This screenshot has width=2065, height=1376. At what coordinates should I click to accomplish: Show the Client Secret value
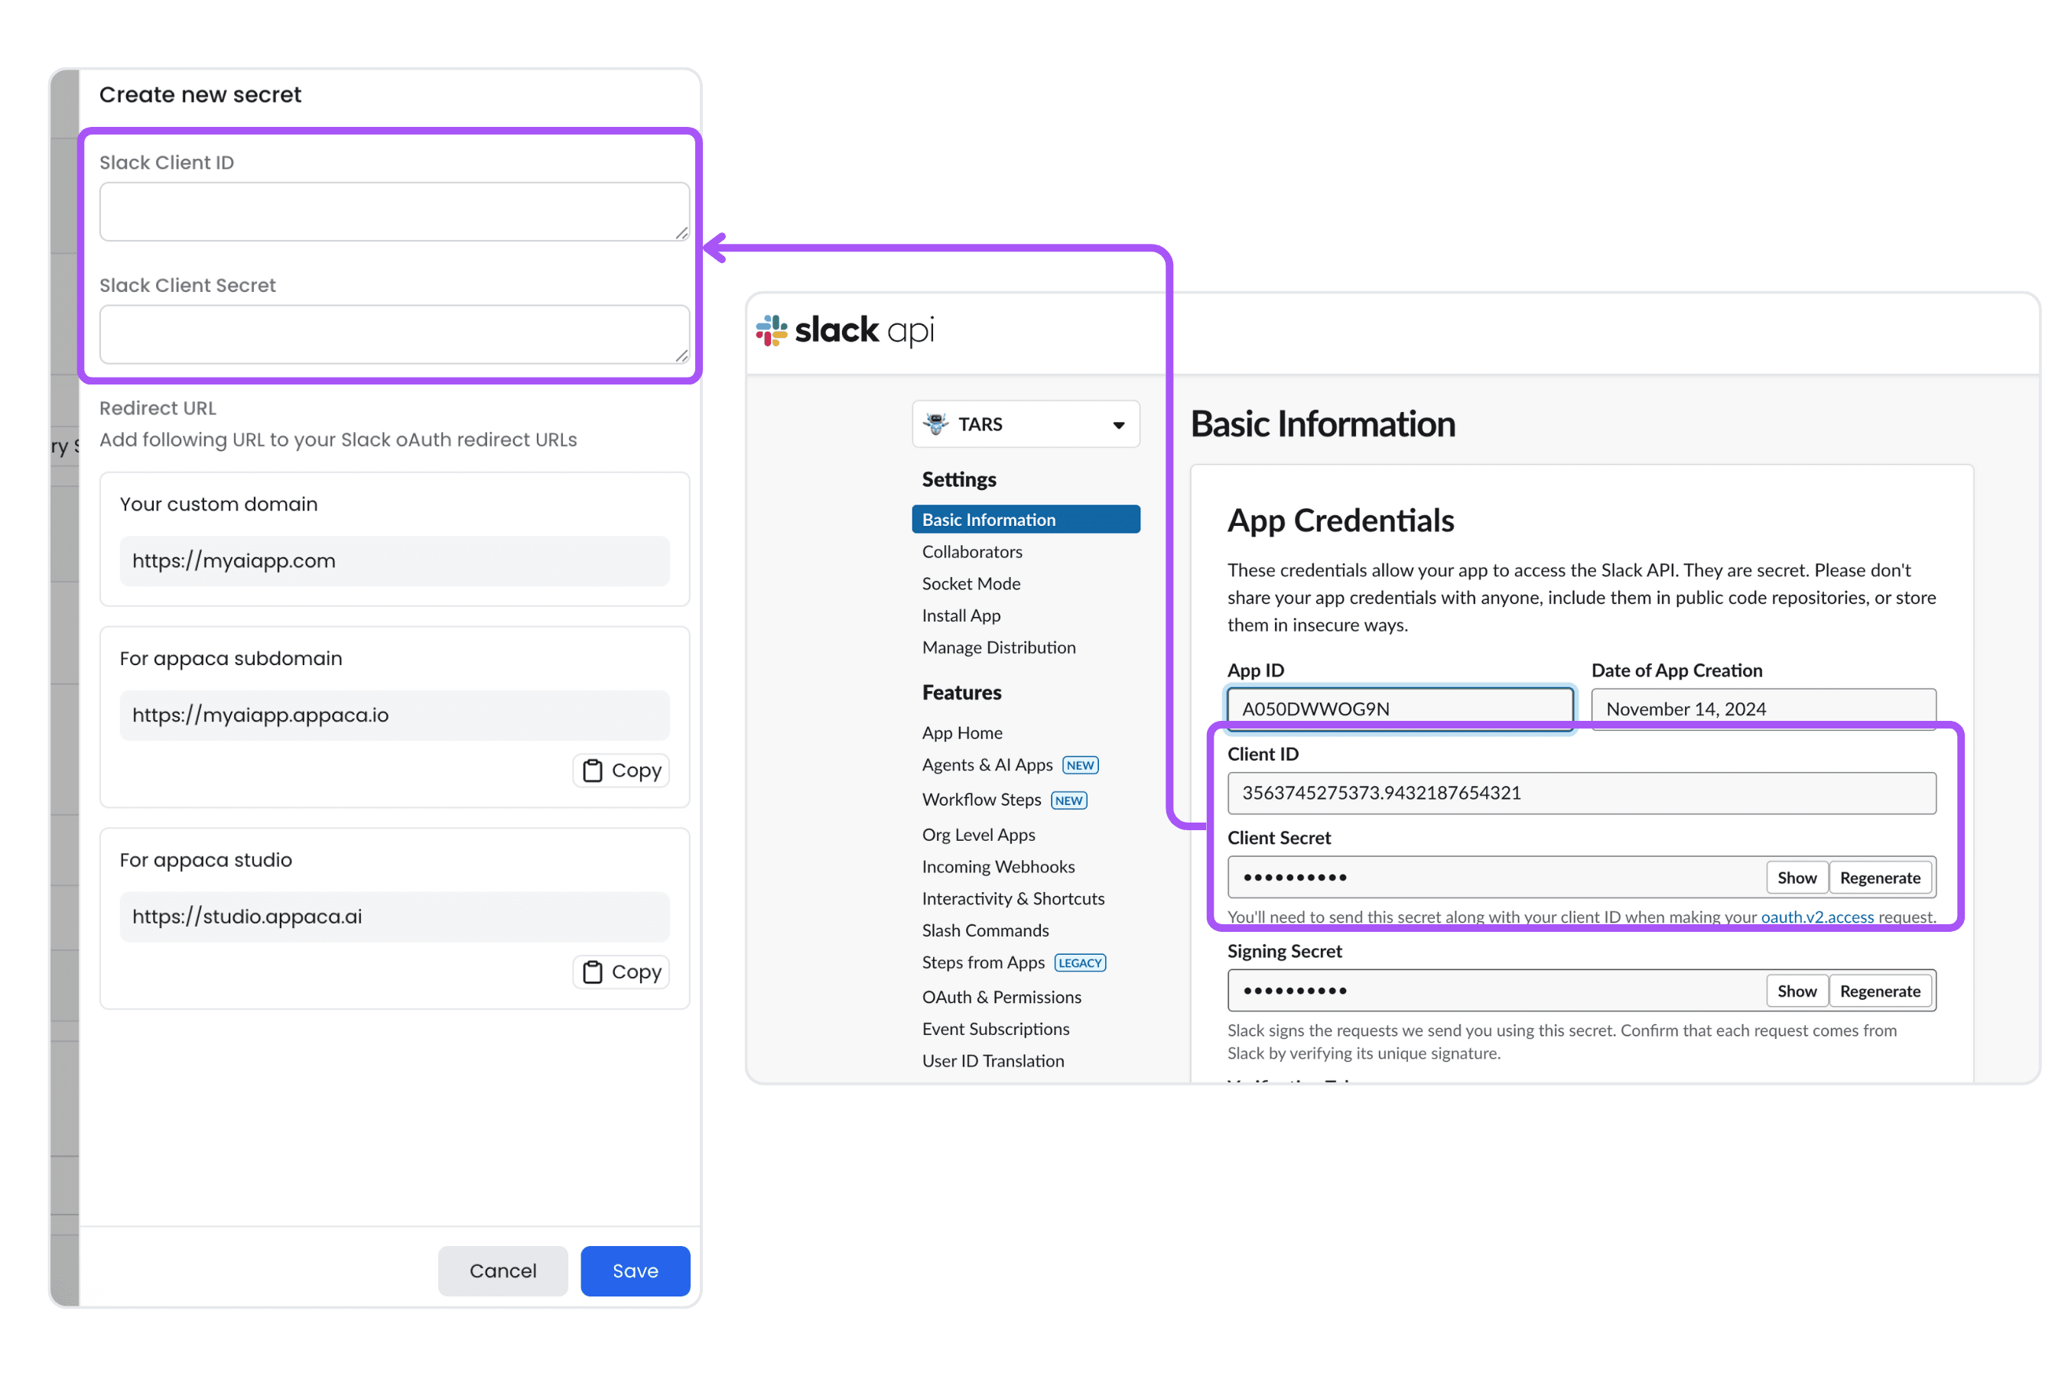[x=1797, y=877]
